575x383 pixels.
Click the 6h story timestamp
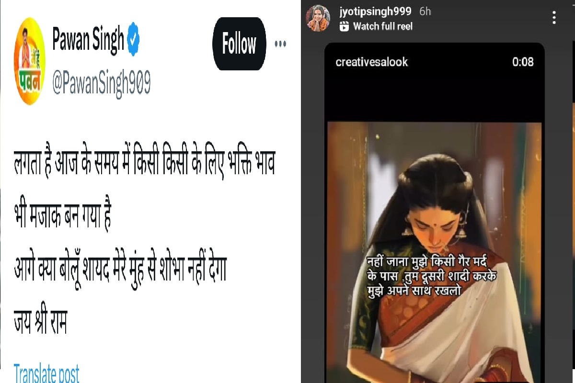point(425,12)
